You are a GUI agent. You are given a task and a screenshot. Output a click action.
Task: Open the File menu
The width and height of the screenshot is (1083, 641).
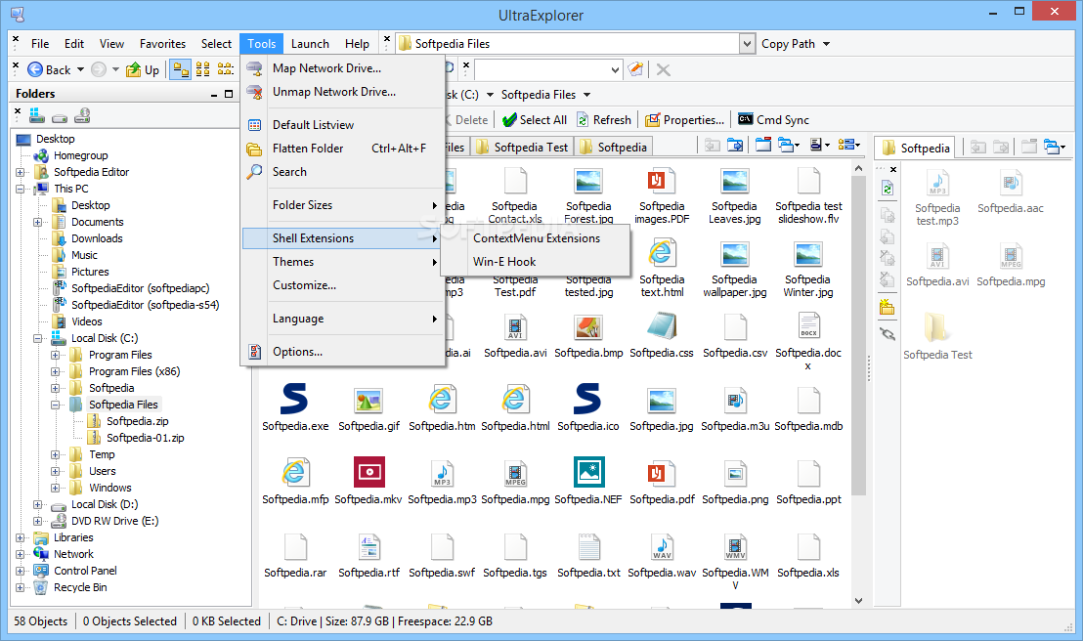(x=40, y=44)
